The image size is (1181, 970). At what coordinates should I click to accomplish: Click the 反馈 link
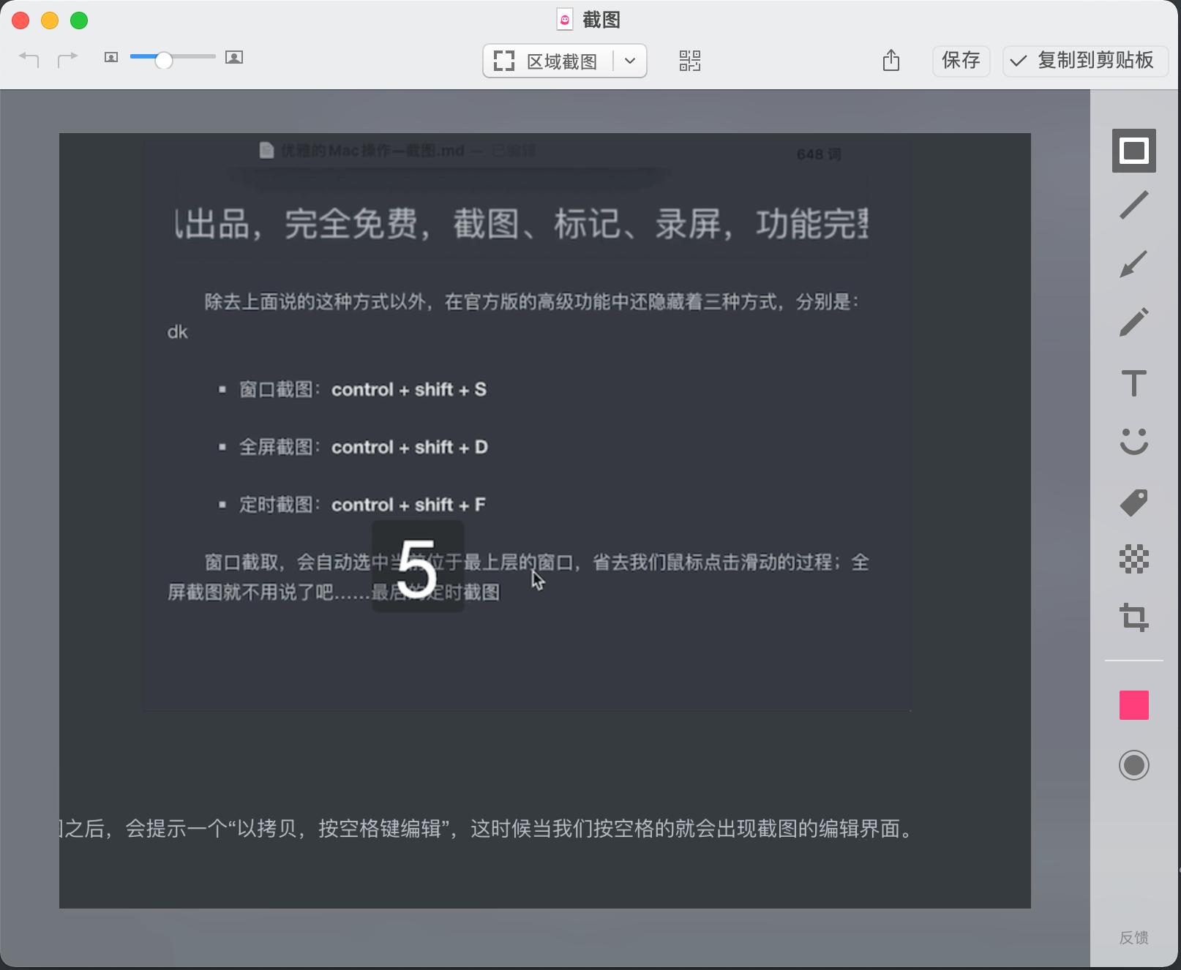[x=1132, y=938]
